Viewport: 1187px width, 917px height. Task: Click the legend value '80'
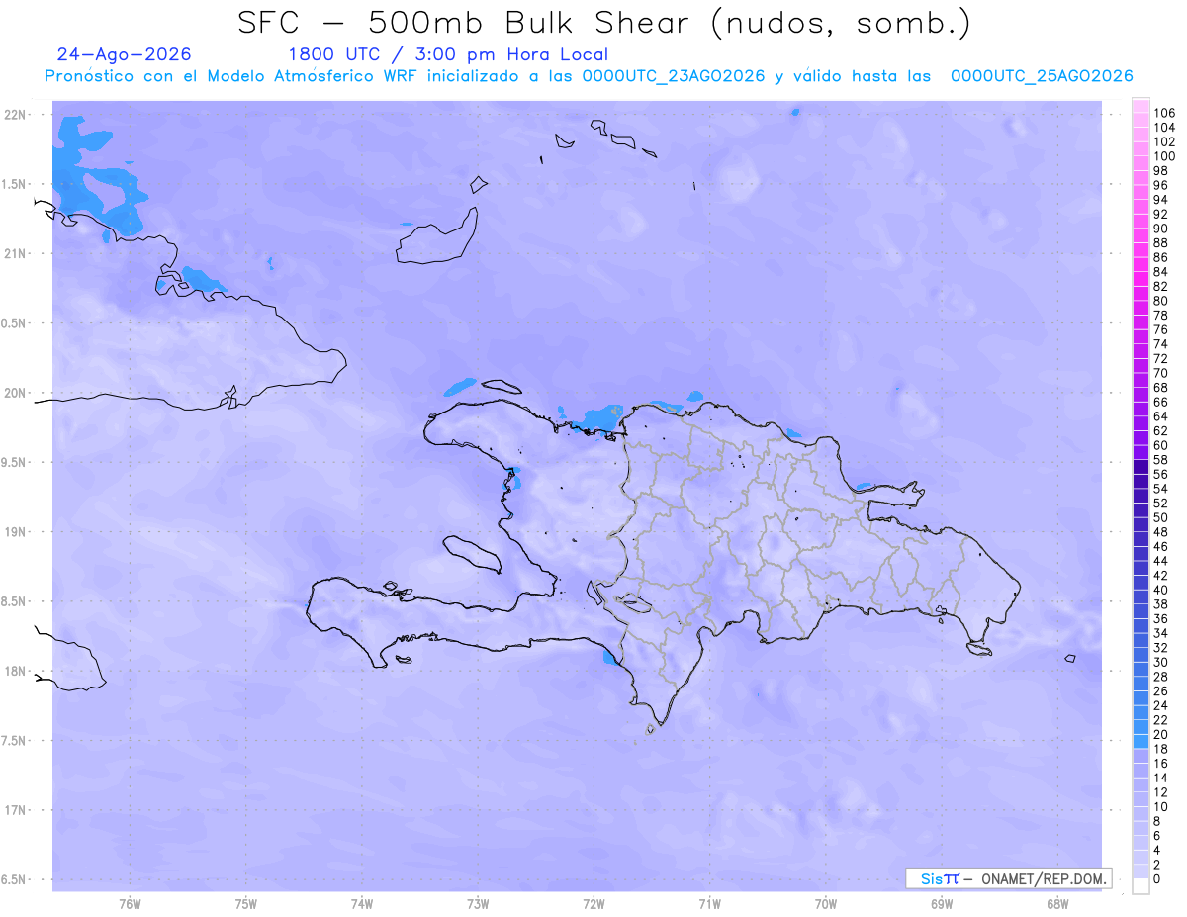(1161, 301)
